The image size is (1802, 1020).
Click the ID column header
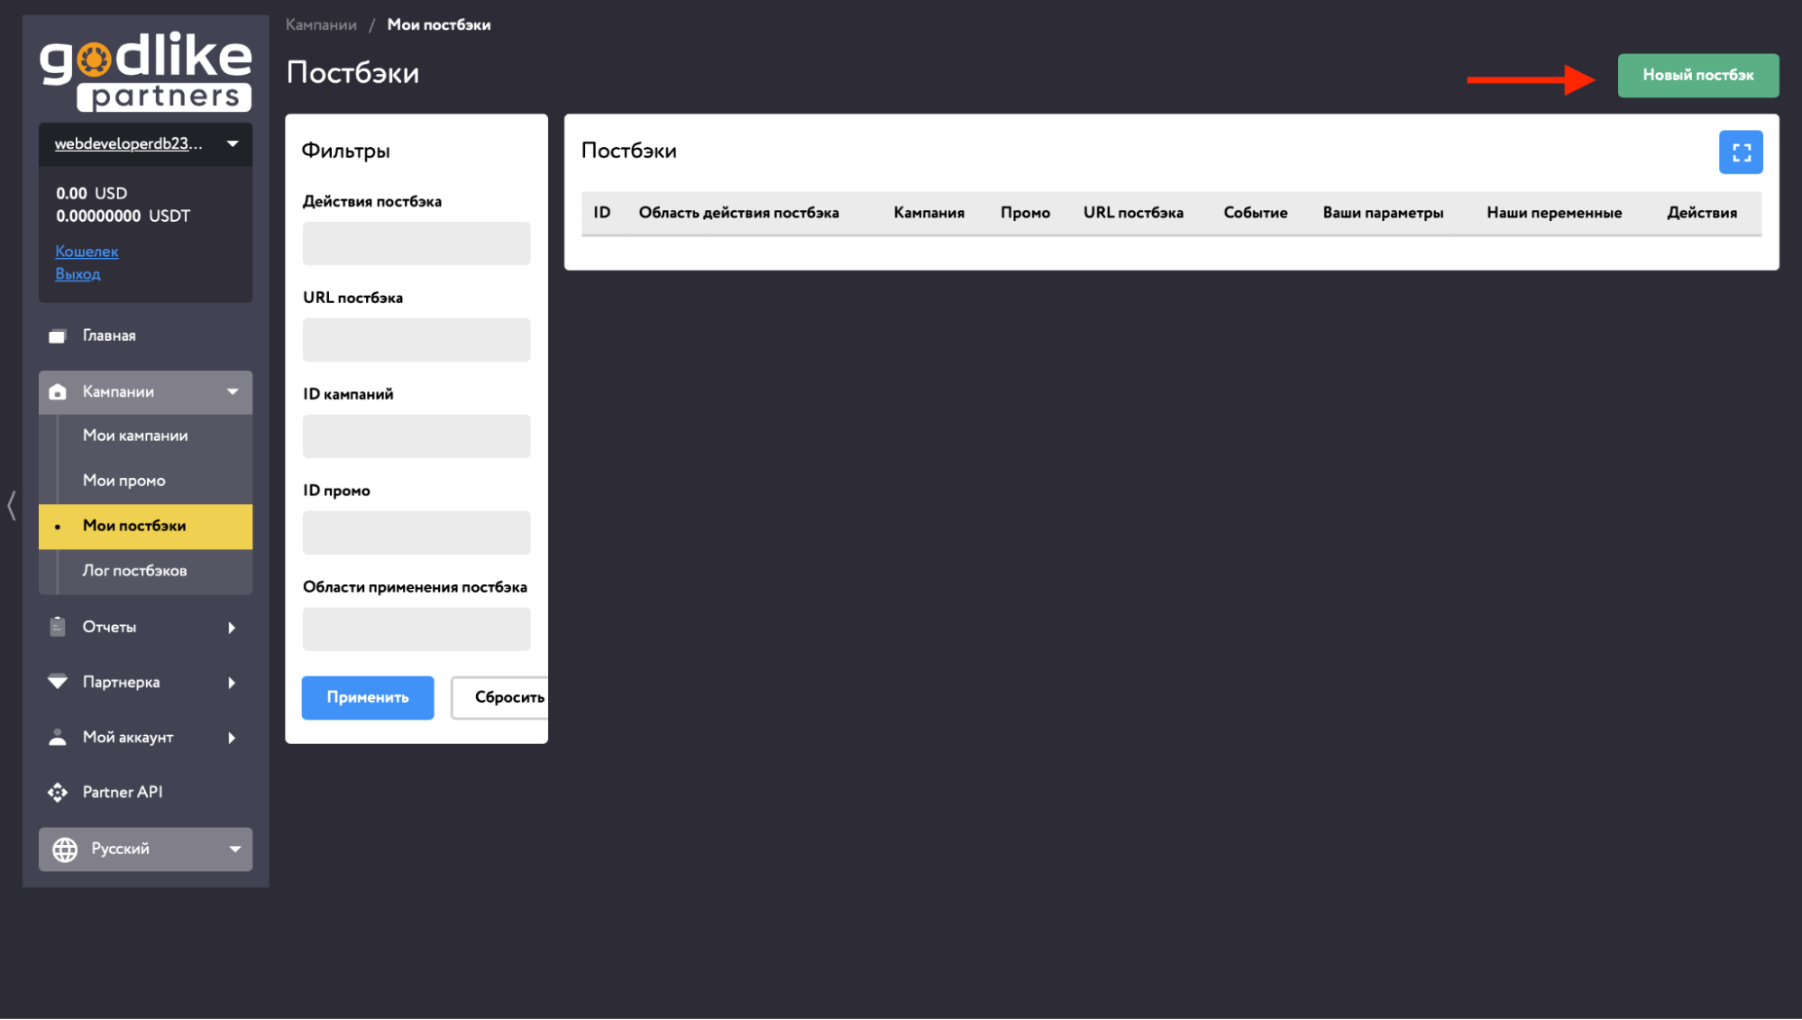[601, 213]
